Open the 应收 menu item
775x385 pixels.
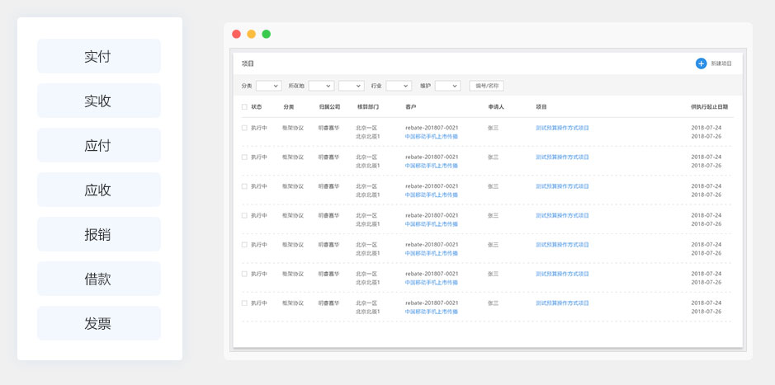pyautogui.click(x=98, y=190)
